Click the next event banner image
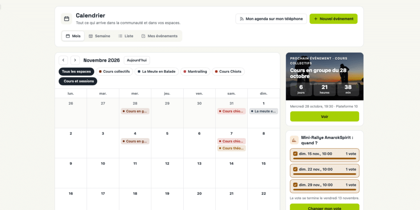This screenshot has width=420, height=210. (325, 76)
